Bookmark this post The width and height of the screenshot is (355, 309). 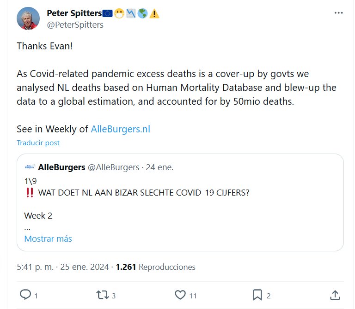(x=257, y=295)
